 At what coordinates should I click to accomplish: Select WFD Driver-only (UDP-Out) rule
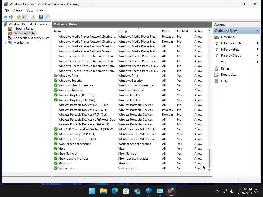click(x=130, y=139)
